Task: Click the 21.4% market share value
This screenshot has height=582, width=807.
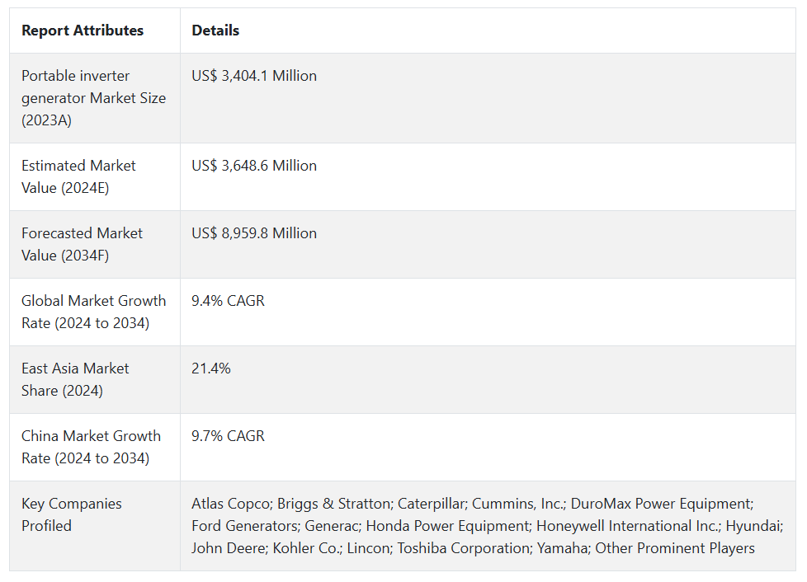Action: 211,368
